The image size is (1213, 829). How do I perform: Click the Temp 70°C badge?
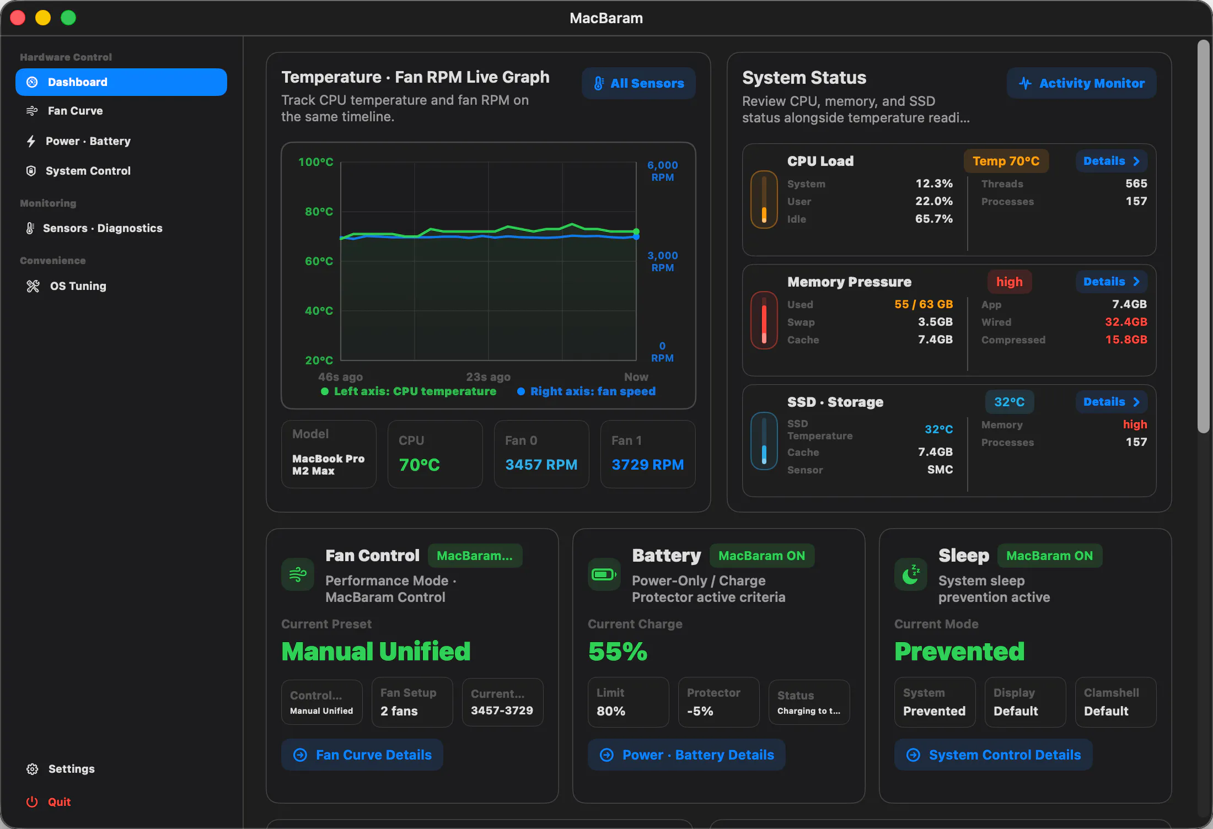click(1006, 161)
